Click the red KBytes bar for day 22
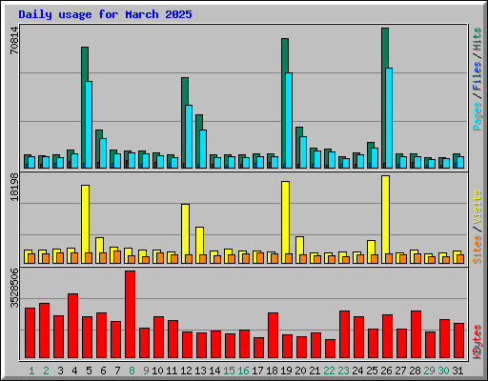The height and width of the screenshot is (381, 488). (330, 349)
